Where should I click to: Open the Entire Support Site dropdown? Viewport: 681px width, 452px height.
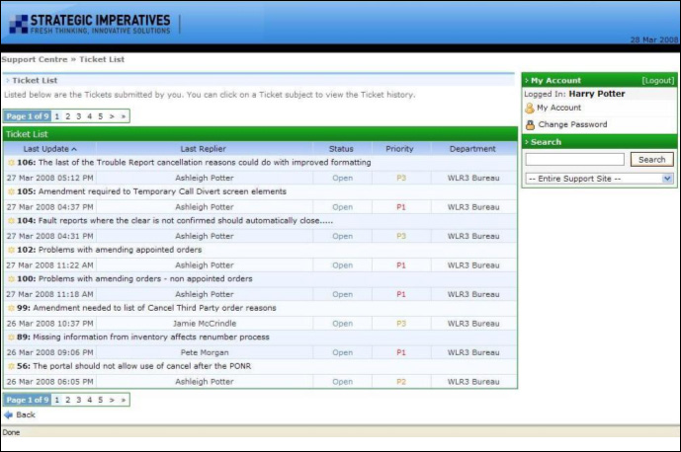(599, 179)
